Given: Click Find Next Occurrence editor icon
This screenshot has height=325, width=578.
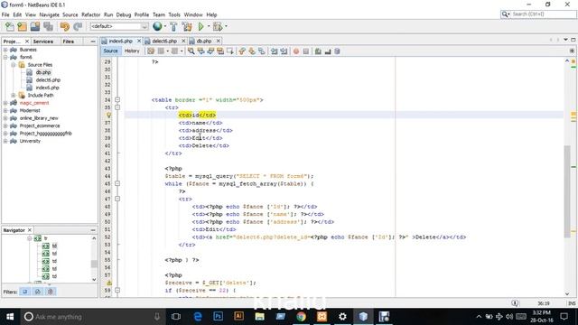Looking at the screenshot, I should point(210,51).
